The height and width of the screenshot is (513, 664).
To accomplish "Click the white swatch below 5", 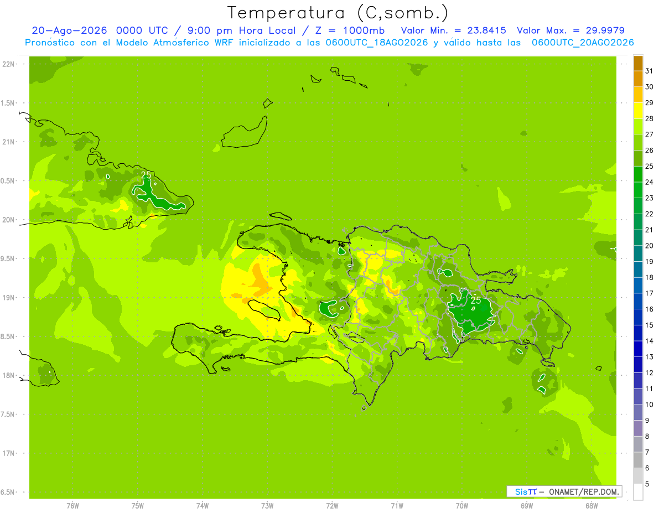I will (x=638, y=492).
